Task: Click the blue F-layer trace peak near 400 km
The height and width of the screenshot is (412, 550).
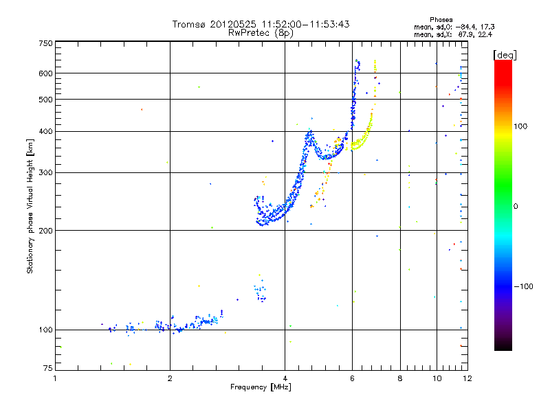Action: point(310,135)
